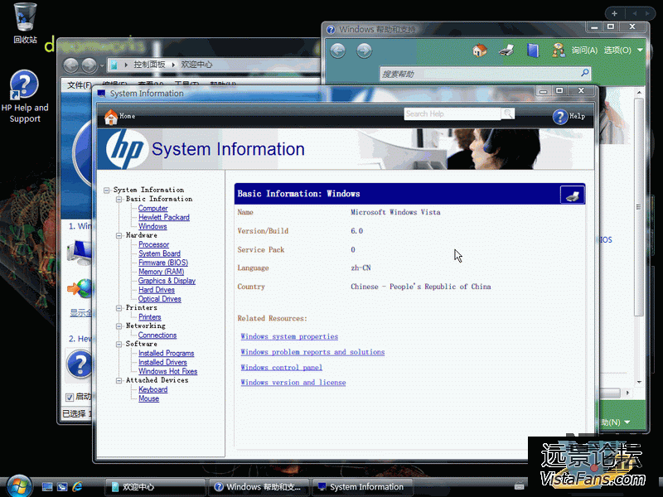Open the 文件(F) file menu

(79, 85)
